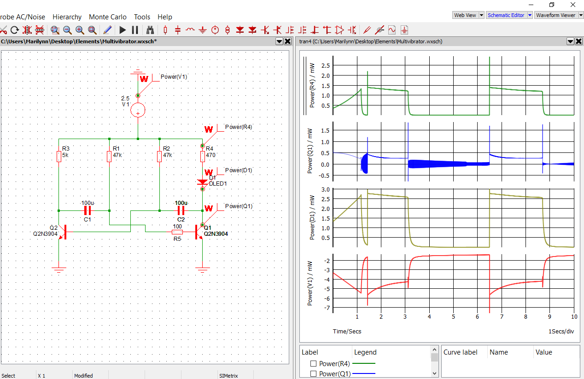The height and width of the screenshot is (379, 584).
Task: Click the Curve label column header
Action: pos(460,352)
